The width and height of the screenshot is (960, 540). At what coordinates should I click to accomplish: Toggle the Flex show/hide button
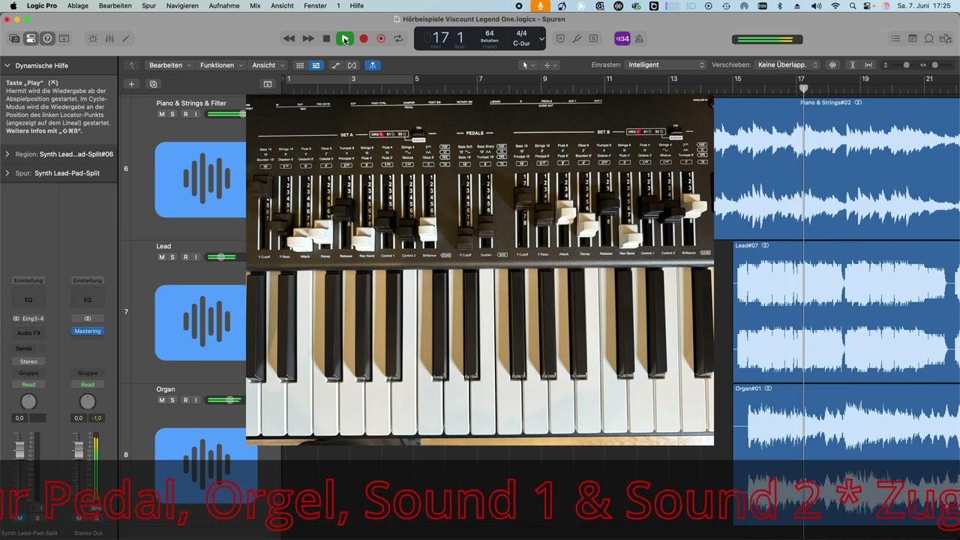[352, 65]
